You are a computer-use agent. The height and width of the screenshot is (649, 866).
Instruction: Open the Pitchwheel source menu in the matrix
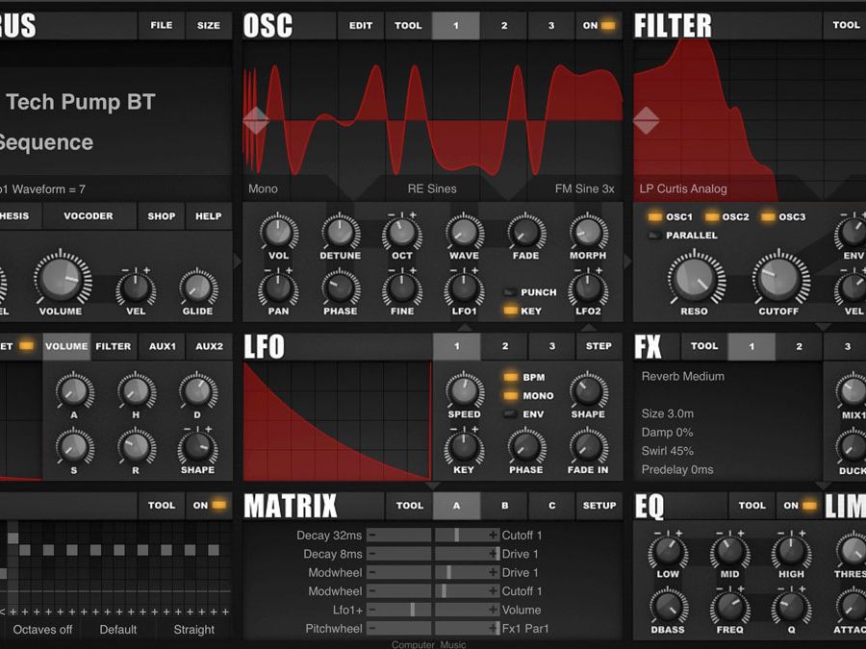click(334, 629)
